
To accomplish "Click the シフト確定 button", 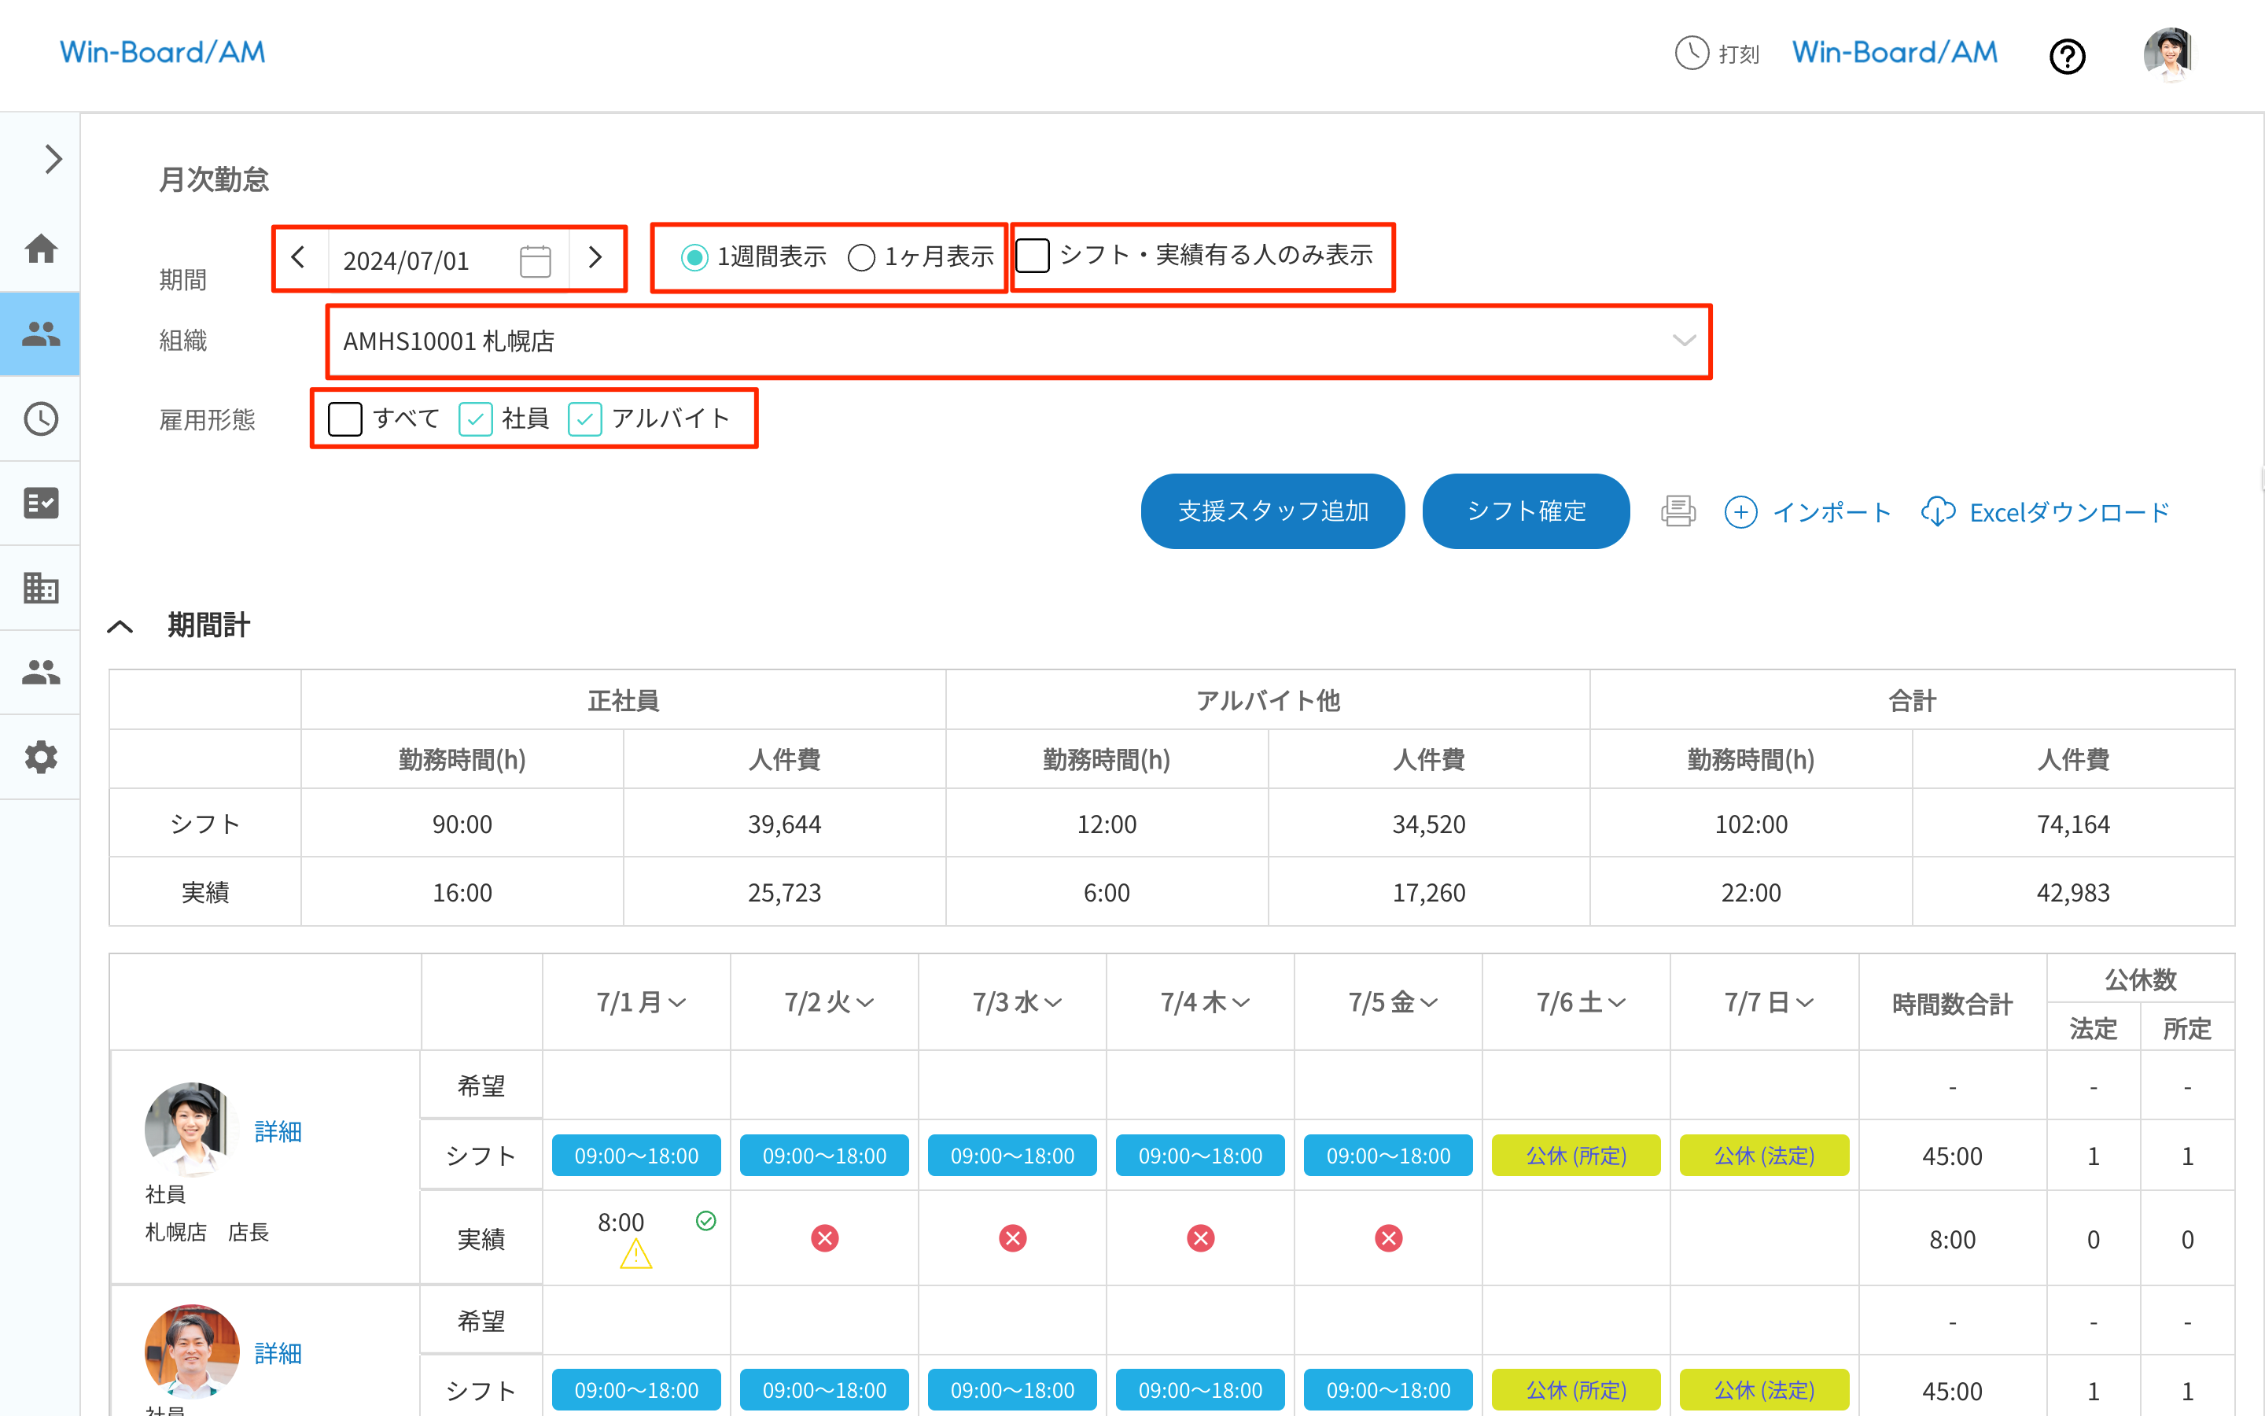I will 1526,511.
